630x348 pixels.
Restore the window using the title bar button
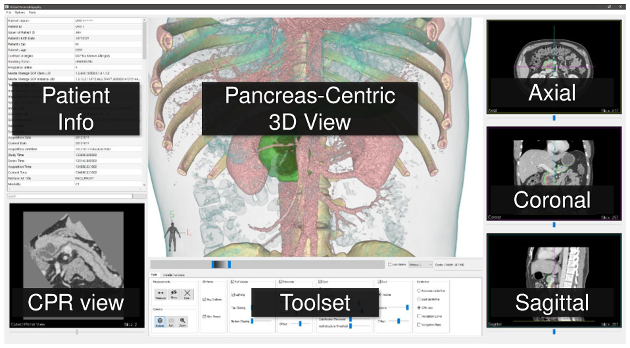click(x=610, y=7)
